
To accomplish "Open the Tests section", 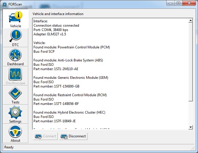I will [15, 95].
